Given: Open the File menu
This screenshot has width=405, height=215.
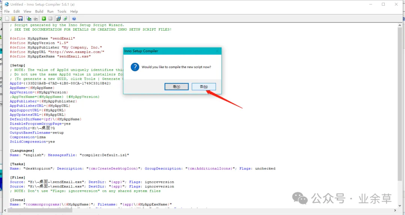Looking at the screenshot, I should pyautogui.click(x=7, y=11).
